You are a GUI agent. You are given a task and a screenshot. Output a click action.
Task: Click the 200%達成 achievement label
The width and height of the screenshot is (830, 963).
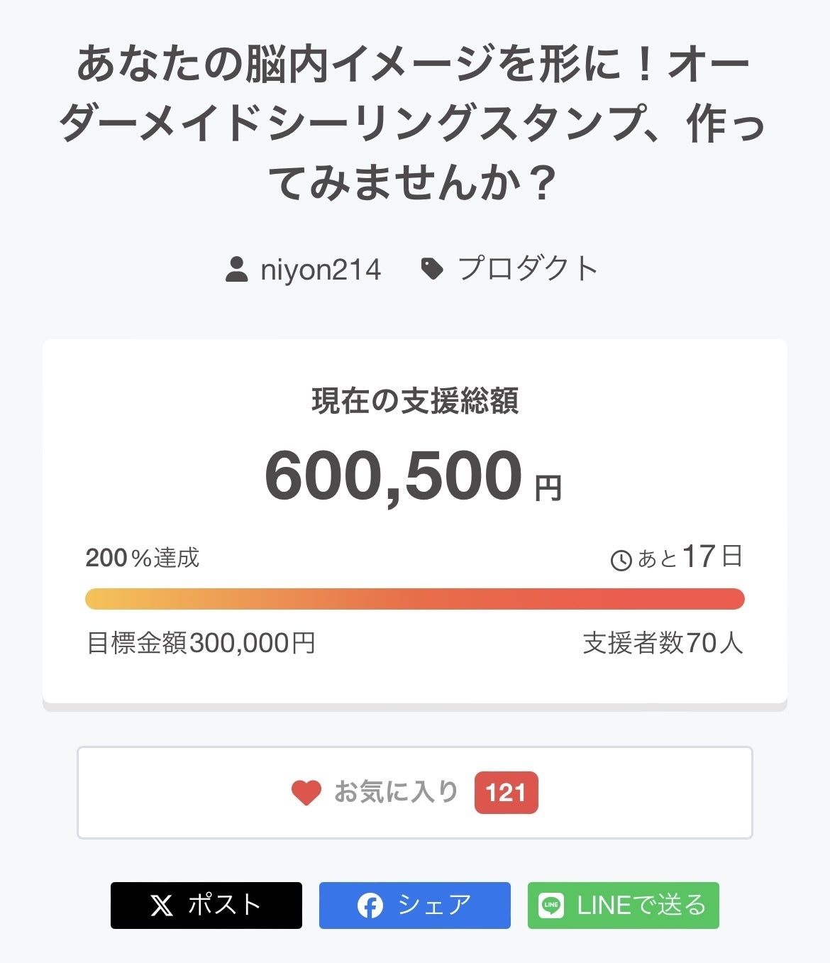click(x=143, y=558)
